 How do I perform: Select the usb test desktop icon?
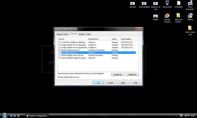(133, 3)
